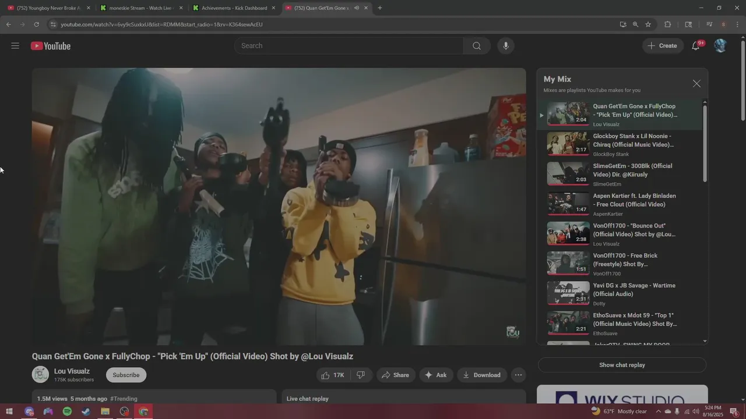
Task: Play Aspen Kartier Free Clout video
Action: (x=620, y=204)
